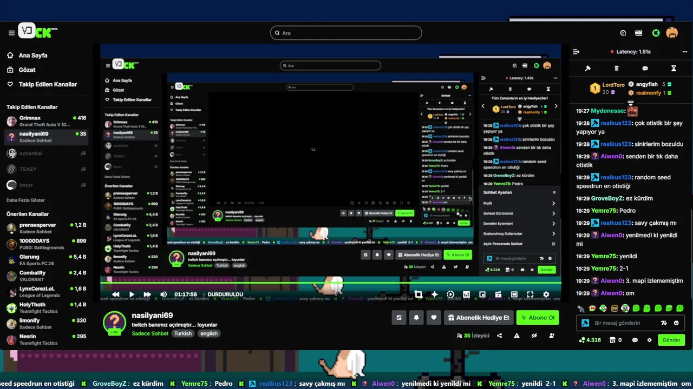Toggle picture-in-picture mode in player
The height and width of the screenshot is (389, 693).
click(x=482, y=294)
